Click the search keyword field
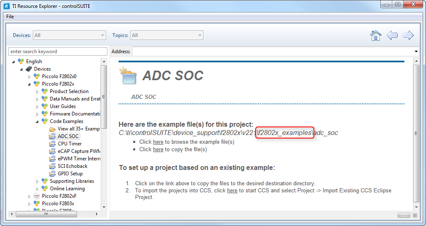The width and height of the screenshot is (426, 226). 58,52
